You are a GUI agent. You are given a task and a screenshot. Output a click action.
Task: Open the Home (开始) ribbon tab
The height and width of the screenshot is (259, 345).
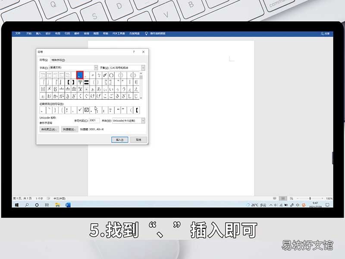29,34
